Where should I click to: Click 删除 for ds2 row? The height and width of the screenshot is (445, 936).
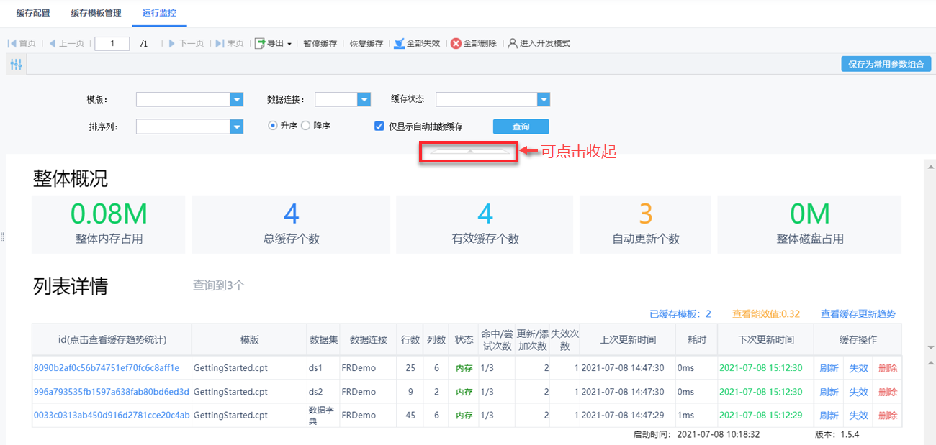pos(888,392)
